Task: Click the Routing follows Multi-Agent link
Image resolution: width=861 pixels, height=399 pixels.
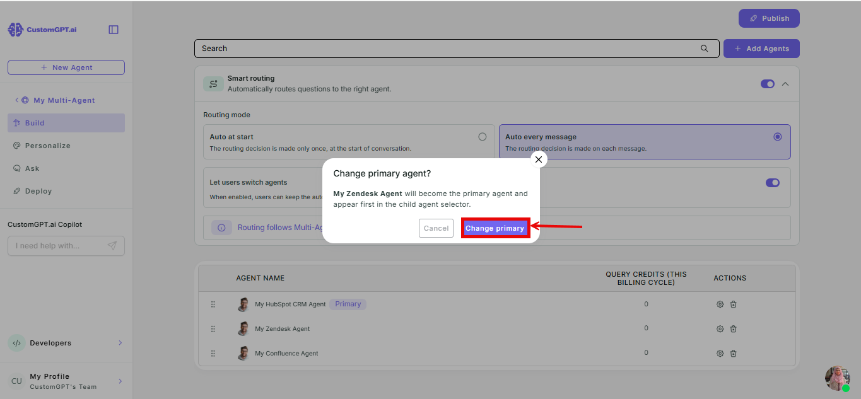Action: [x=281, y=228]
